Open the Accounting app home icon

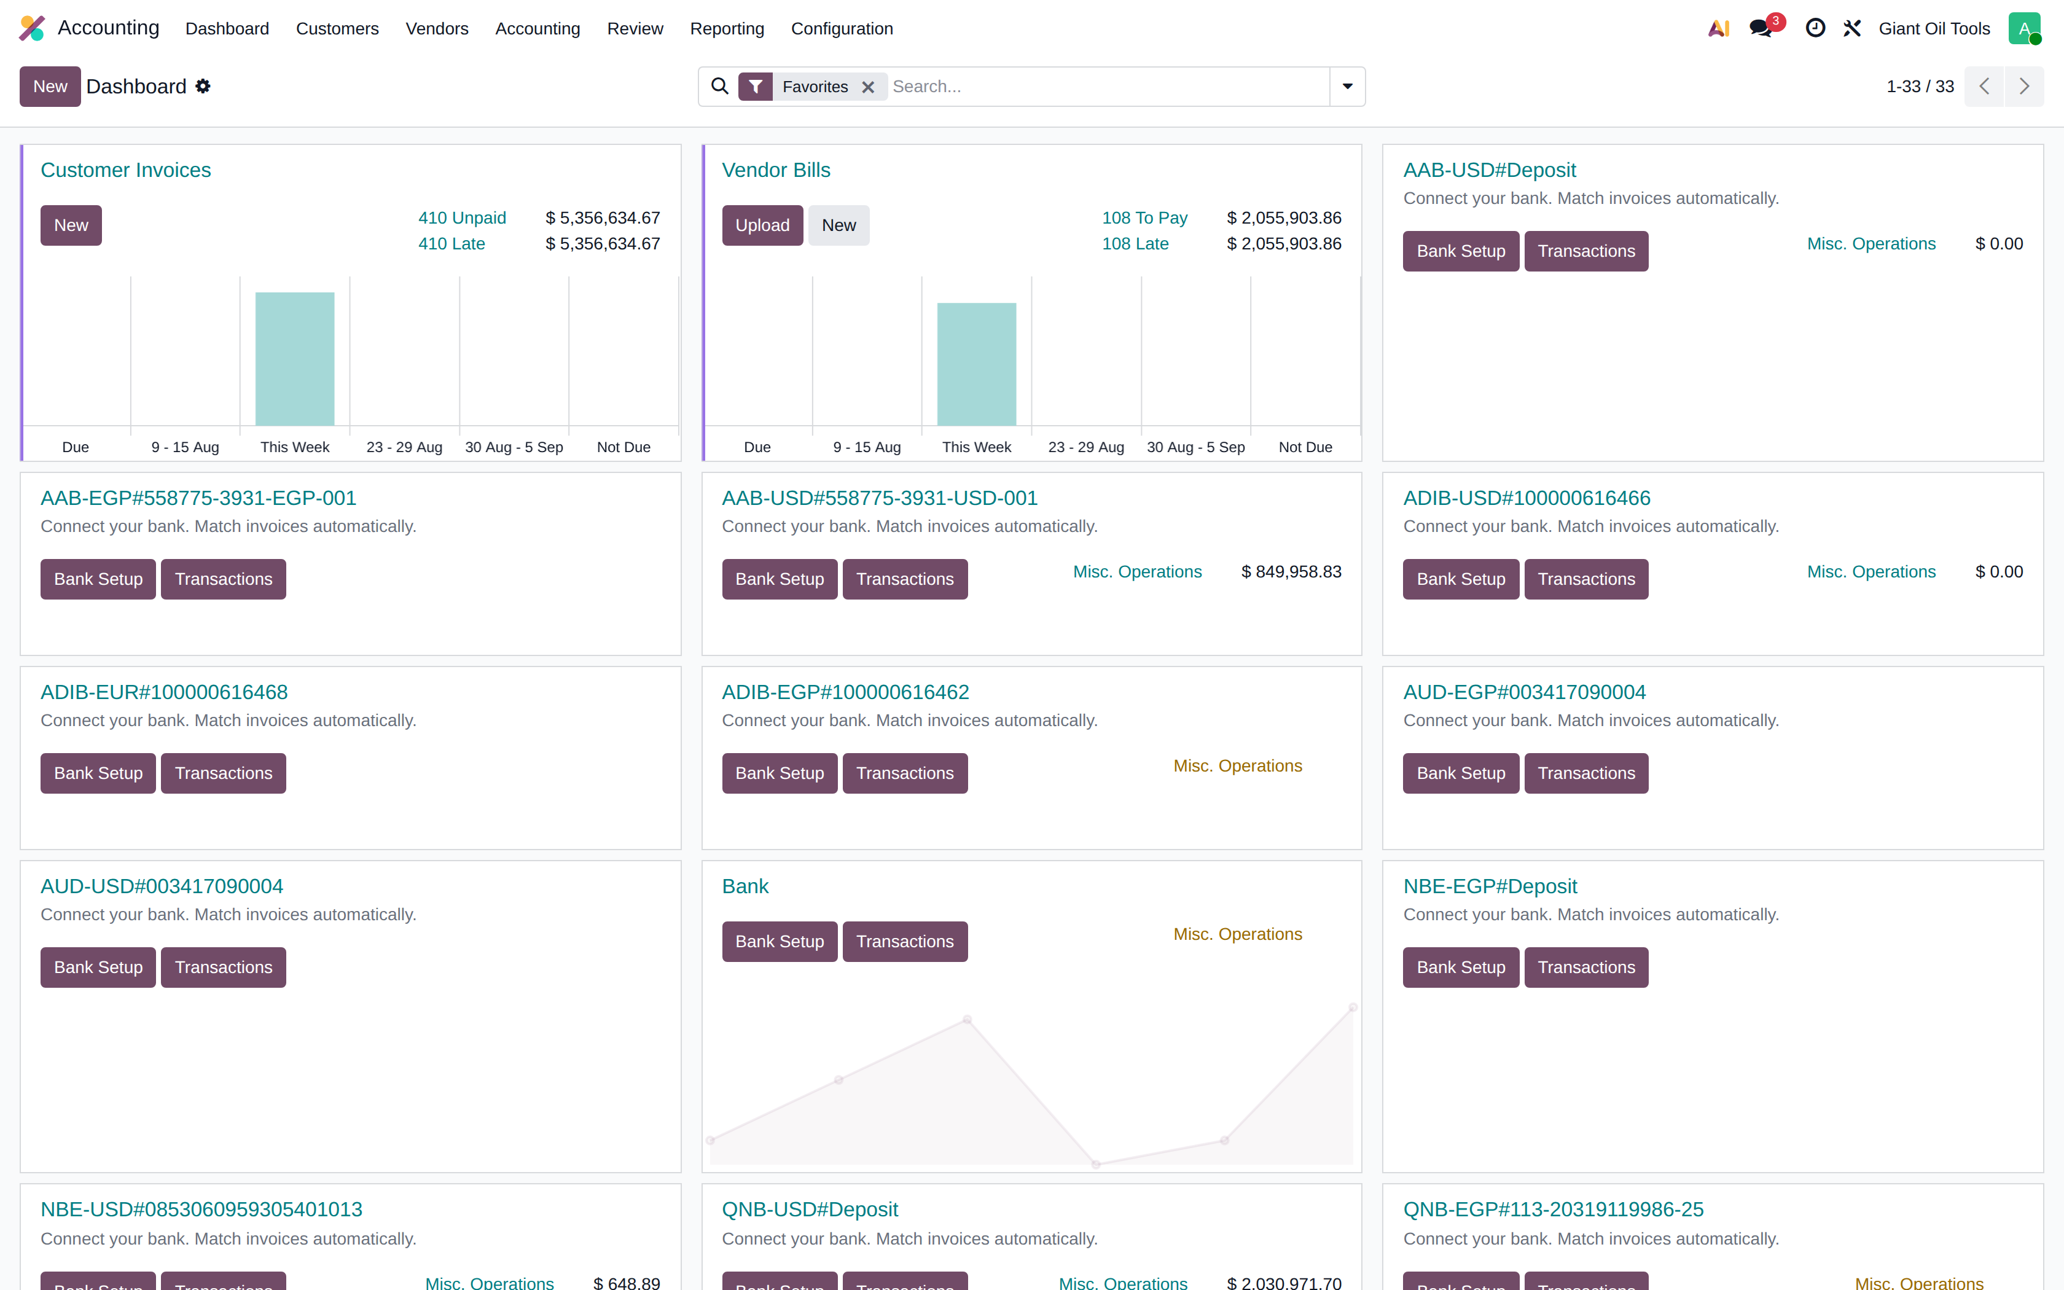(33, 28)
